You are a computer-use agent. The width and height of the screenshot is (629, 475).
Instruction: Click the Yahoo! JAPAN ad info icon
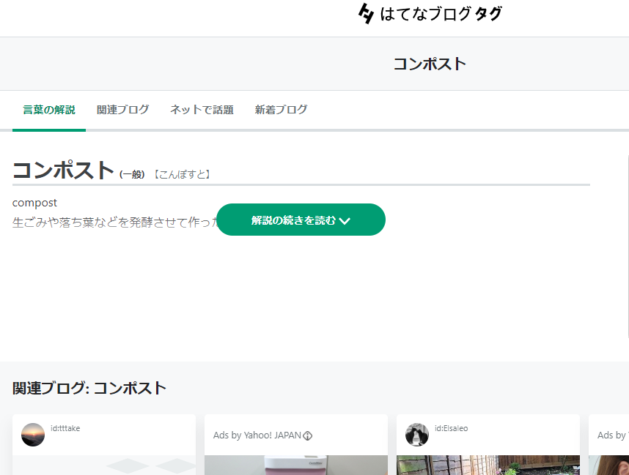click(x=308, y=435)
